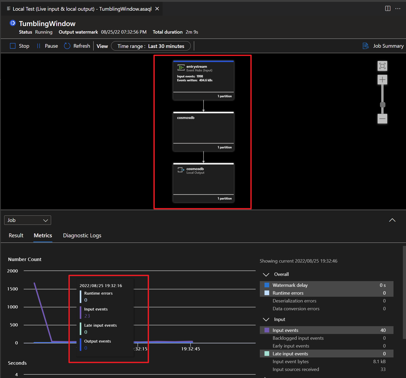
Task: Split the editor with the layout icon
Action: [388, 9]
